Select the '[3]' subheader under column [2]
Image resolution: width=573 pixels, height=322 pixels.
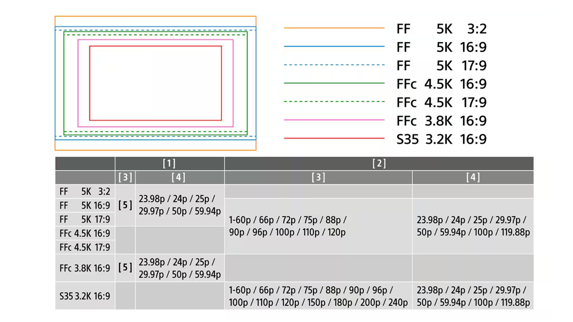click(318, 177)
